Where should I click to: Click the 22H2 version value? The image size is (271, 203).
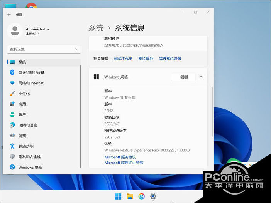click(108, 111)
